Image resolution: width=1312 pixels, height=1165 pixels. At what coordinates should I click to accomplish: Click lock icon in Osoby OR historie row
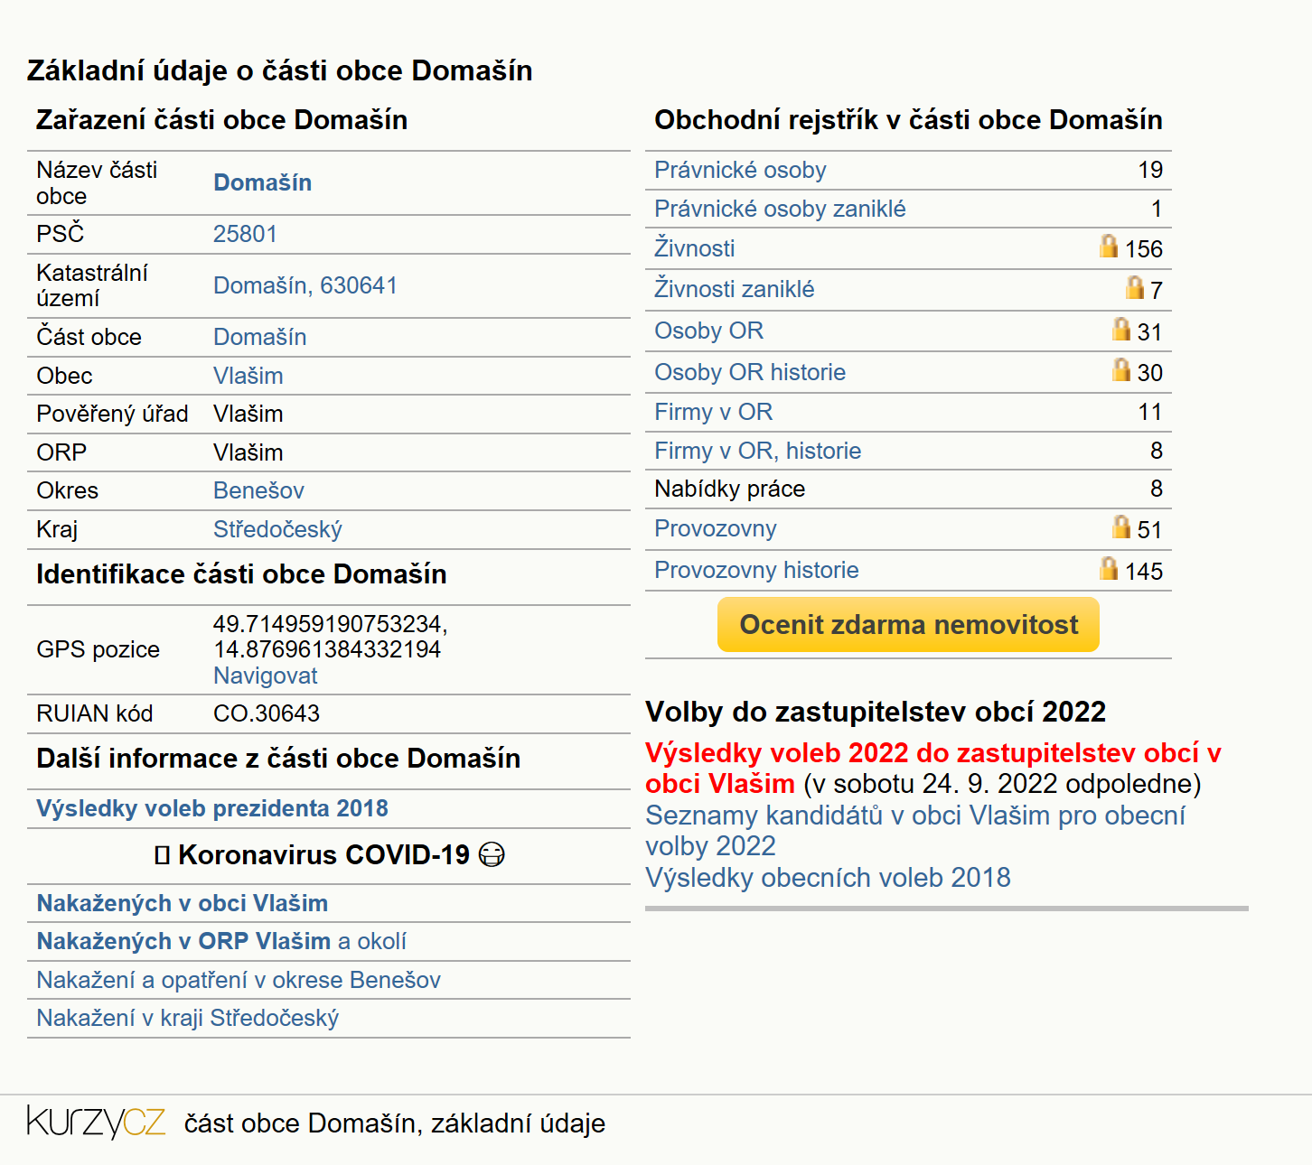pos(1121,369)
